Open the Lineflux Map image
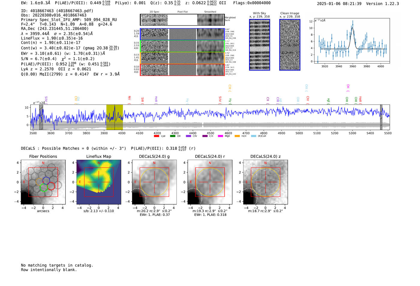This screenshot has width=420, height=286. coord(99,182)
